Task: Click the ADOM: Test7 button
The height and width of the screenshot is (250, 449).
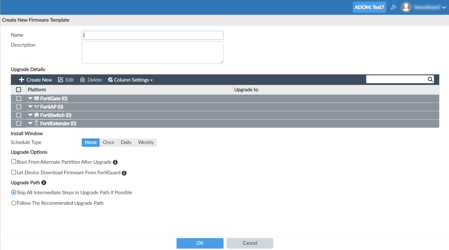Action: click(x=369, y=7)
